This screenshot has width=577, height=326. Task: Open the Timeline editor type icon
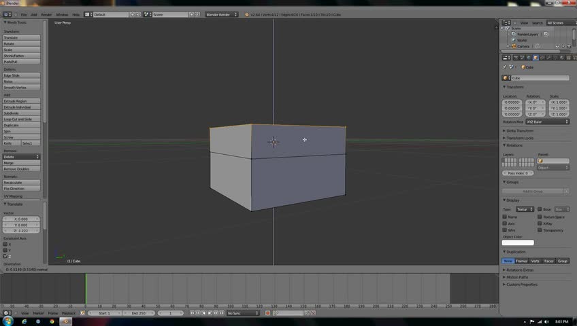pyautogui.click(x=7, y=313)
